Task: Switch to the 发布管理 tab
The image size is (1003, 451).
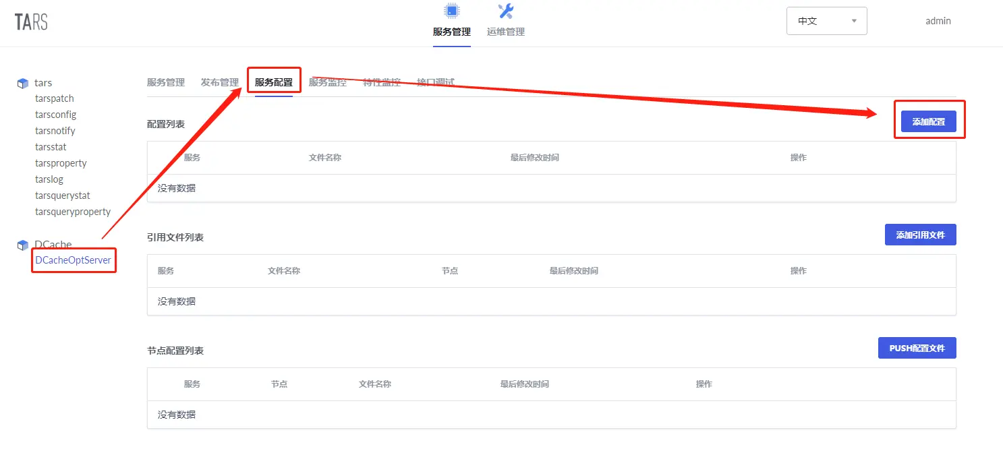Action: tap(219, 82)
